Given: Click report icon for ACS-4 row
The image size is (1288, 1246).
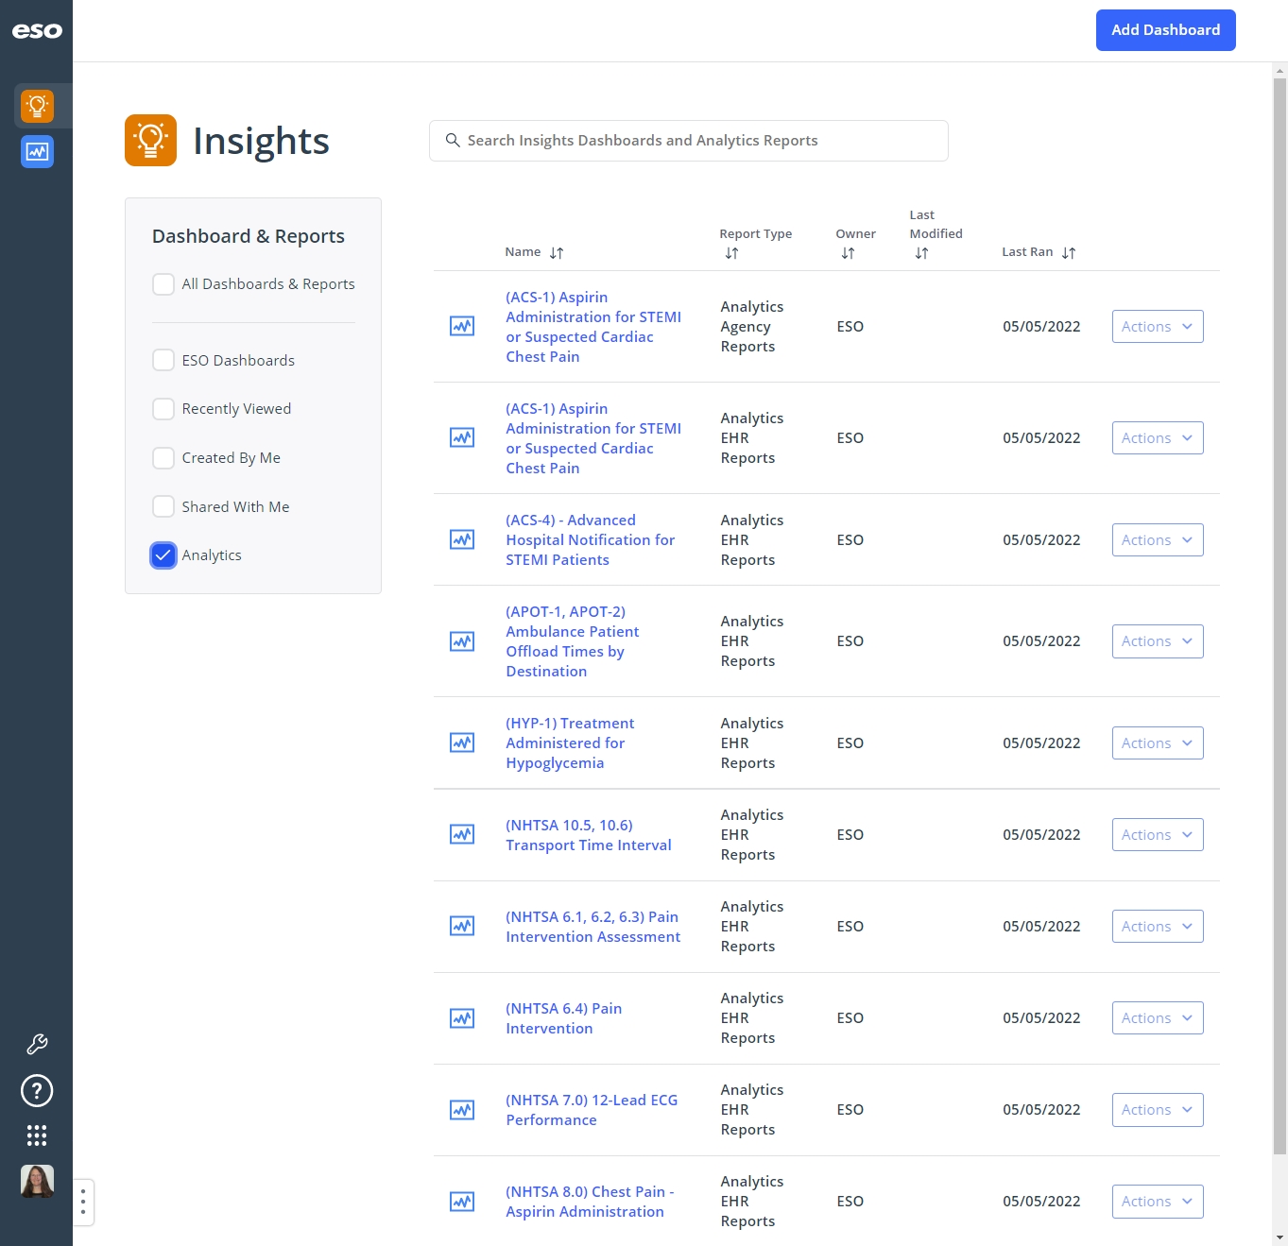Looking at the screenshot, I should 462,539.
